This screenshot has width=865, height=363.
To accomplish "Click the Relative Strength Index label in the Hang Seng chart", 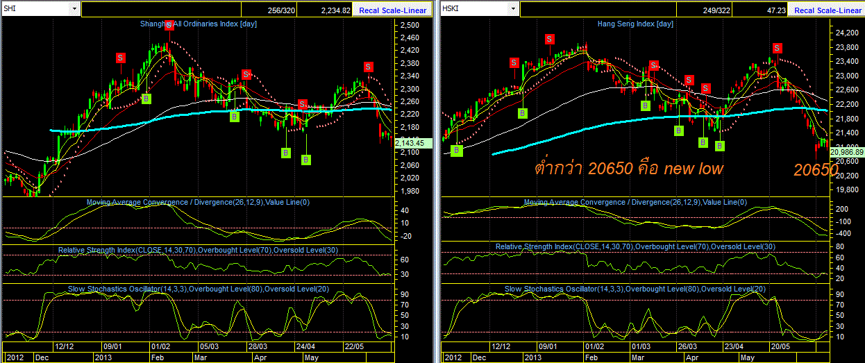I will point(635,247).
